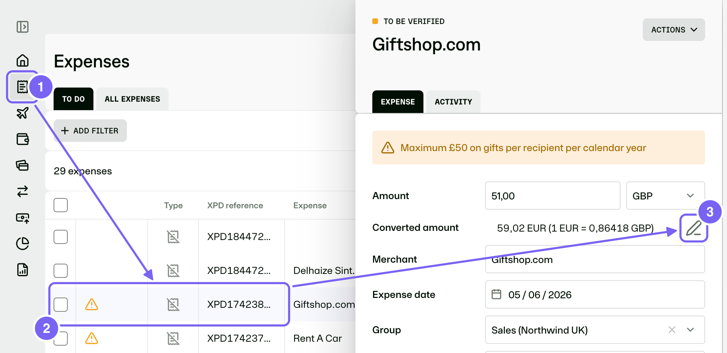
Task: Click missing receipt icon for Rent A Car row
Action: (x=173, y=338)
